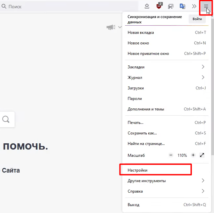
Task: Open Загрузки from the menu
Action: click(x=167, y=88)
